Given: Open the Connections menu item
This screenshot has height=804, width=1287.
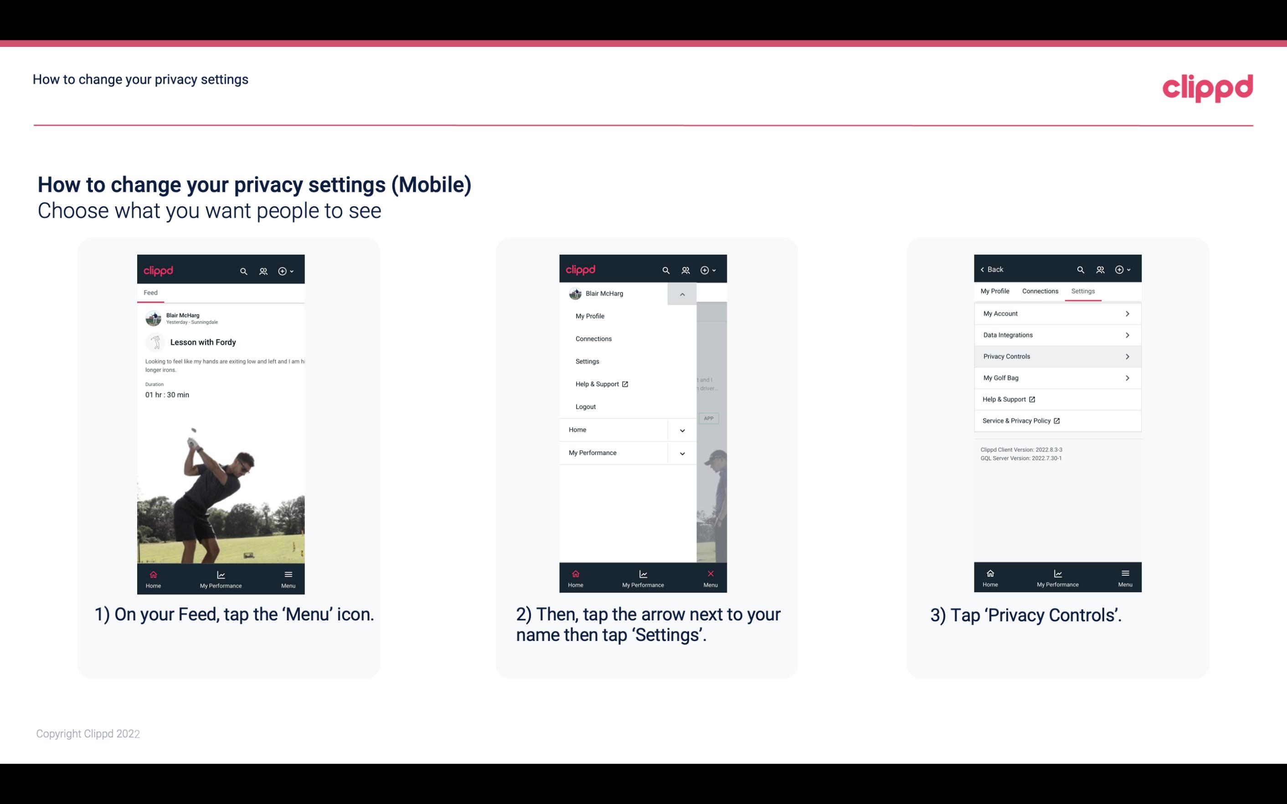Looking at the screenshot, I should [x=593, y=338].
